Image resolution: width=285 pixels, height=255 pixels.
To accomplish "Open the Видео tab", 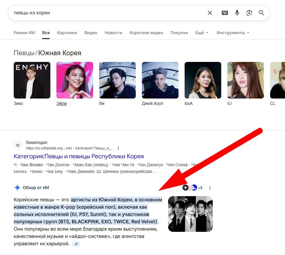I will coord(91,33).
